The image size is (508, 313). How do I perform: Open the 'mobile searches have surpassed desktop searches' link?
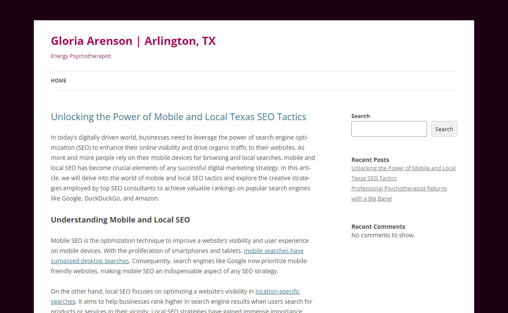coord(274,251)
